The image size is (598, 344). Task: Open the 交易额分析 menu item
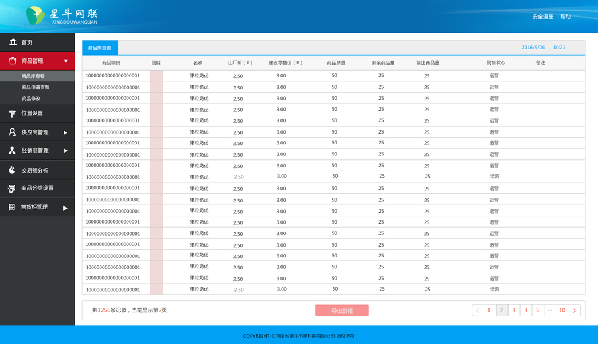37,170
